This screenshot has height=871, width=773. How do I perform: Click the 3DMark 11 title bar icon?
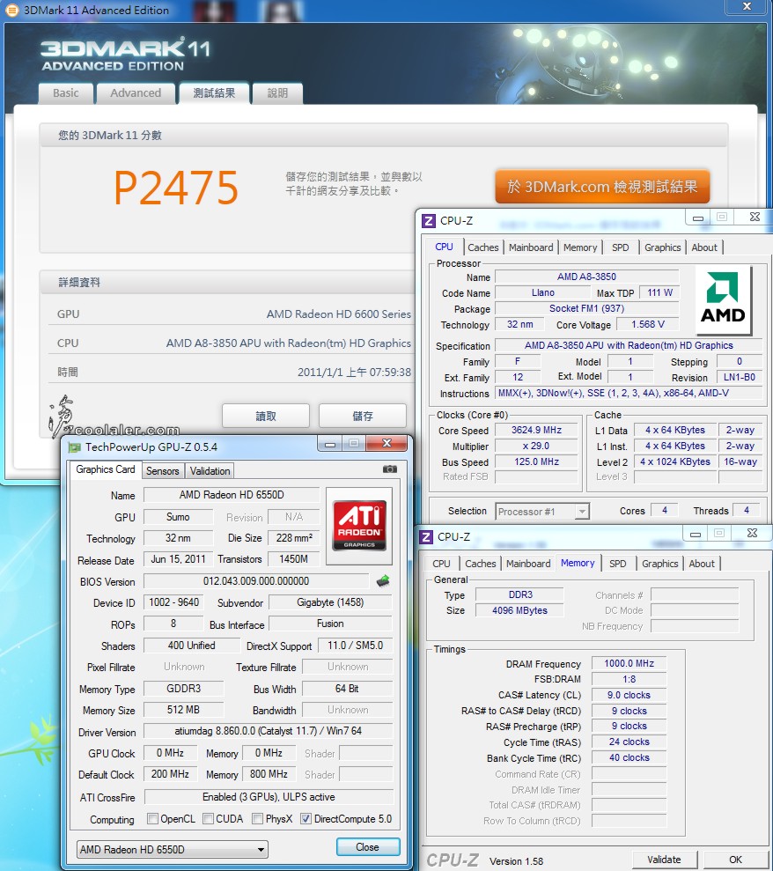pyautogui.click(x=11, y=10)
